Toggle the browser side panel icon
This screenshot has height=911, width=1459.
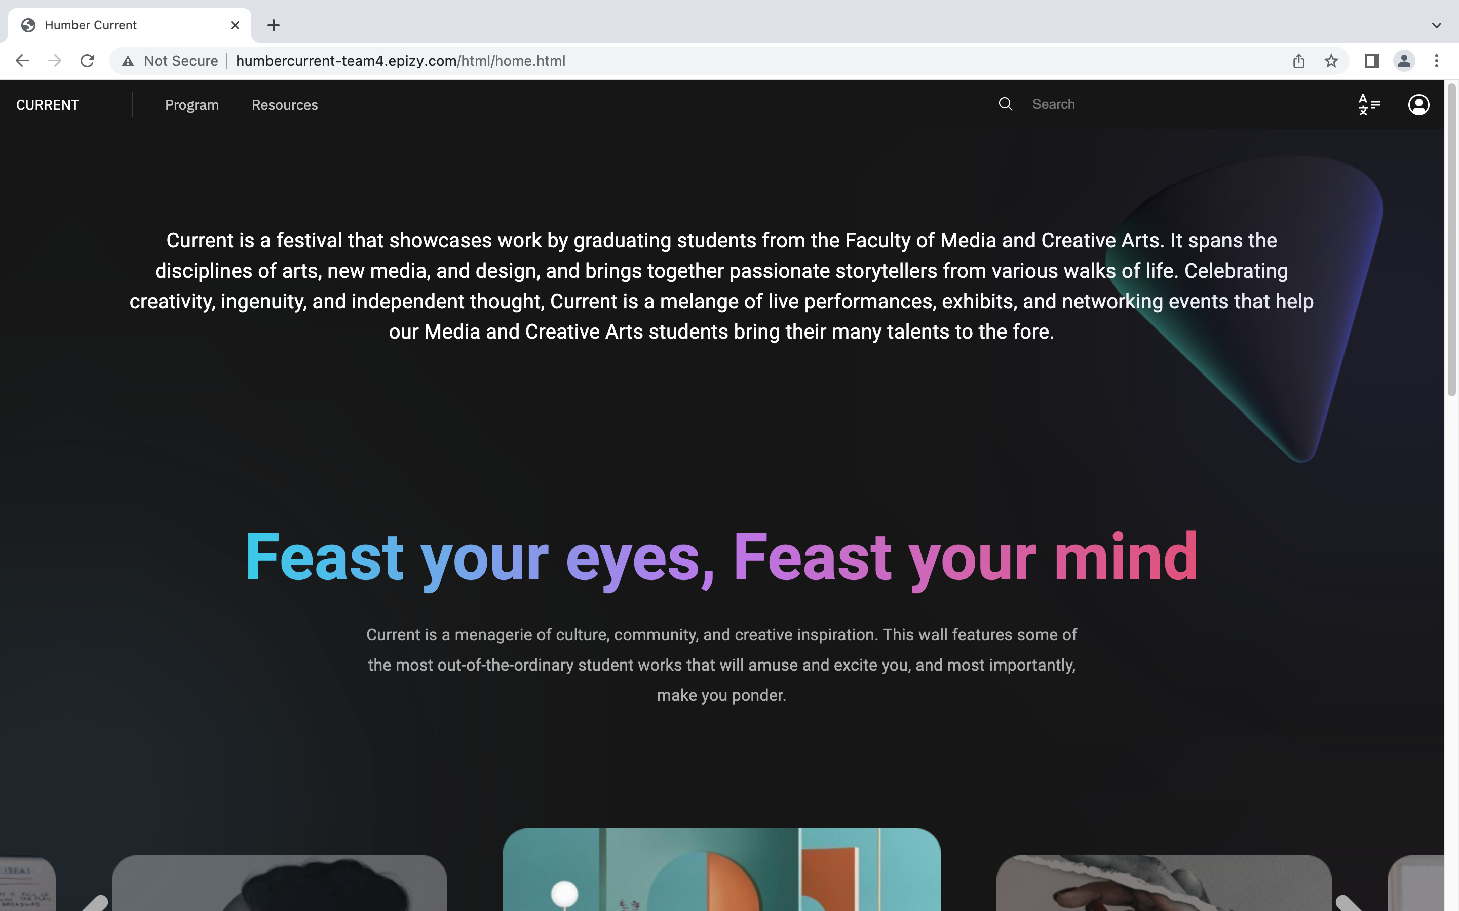[x=1371, y=61]
